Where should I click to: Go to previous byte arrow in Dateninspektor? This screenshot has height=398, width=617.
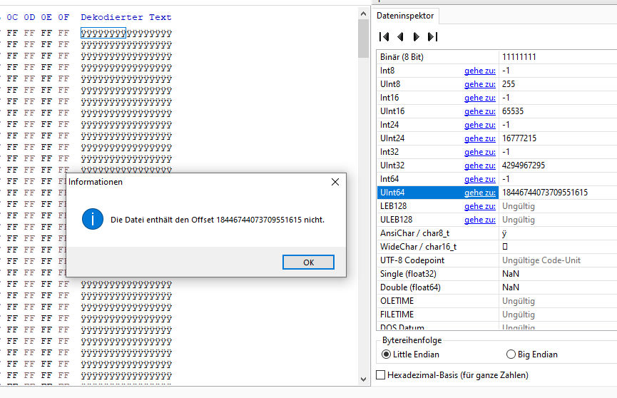400,36
